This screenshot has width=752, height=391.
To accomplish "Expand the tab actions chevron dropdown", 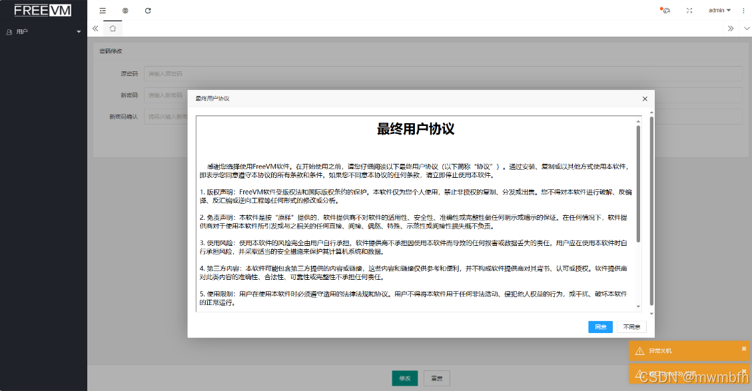I will [x=747, y=28].
